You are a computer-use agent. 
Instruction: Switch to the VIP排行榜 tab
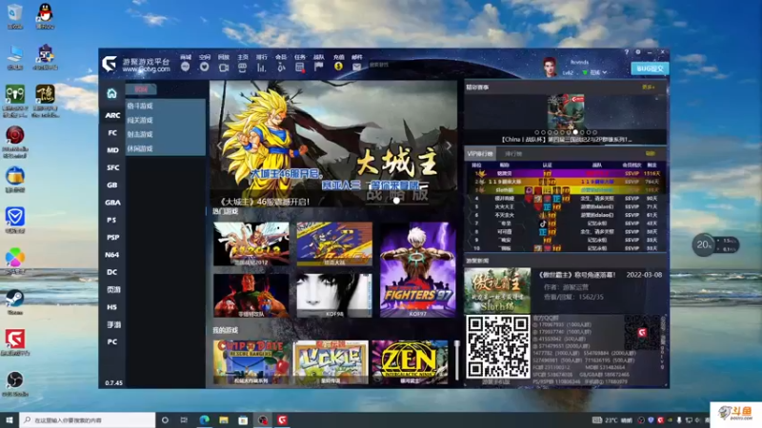(480, 154)
